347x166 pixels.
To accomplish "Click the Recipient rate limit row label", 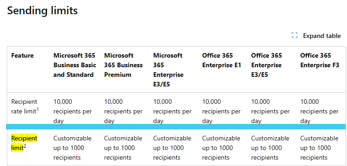I will 25,107.
